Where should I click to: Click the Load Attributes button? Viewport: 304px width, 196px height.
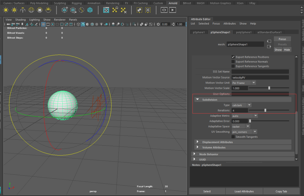244,191
